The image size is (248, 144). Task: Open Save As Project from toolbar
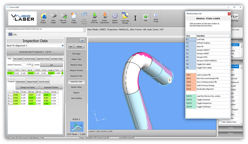coord(64,18)
